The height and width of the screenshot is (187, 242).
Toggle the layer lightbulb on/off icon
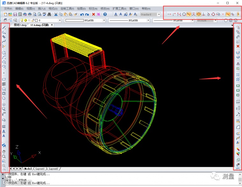(x=22, y=20)
